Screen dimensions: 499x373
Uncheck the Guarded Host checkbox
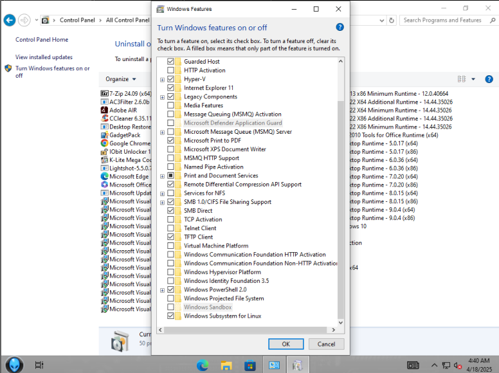170,62
